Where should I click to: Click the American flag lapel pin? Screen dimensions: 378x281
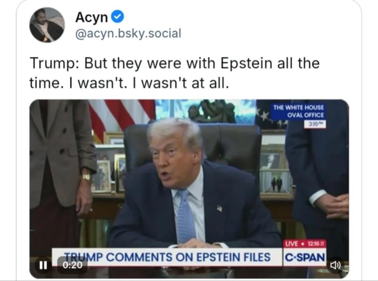click(219, 208)
